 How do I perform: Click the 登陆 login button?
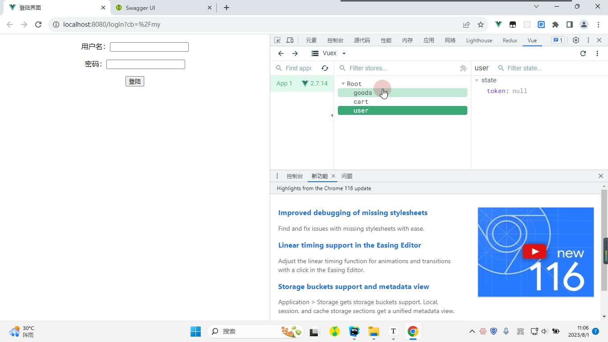(x=135, y=81)
